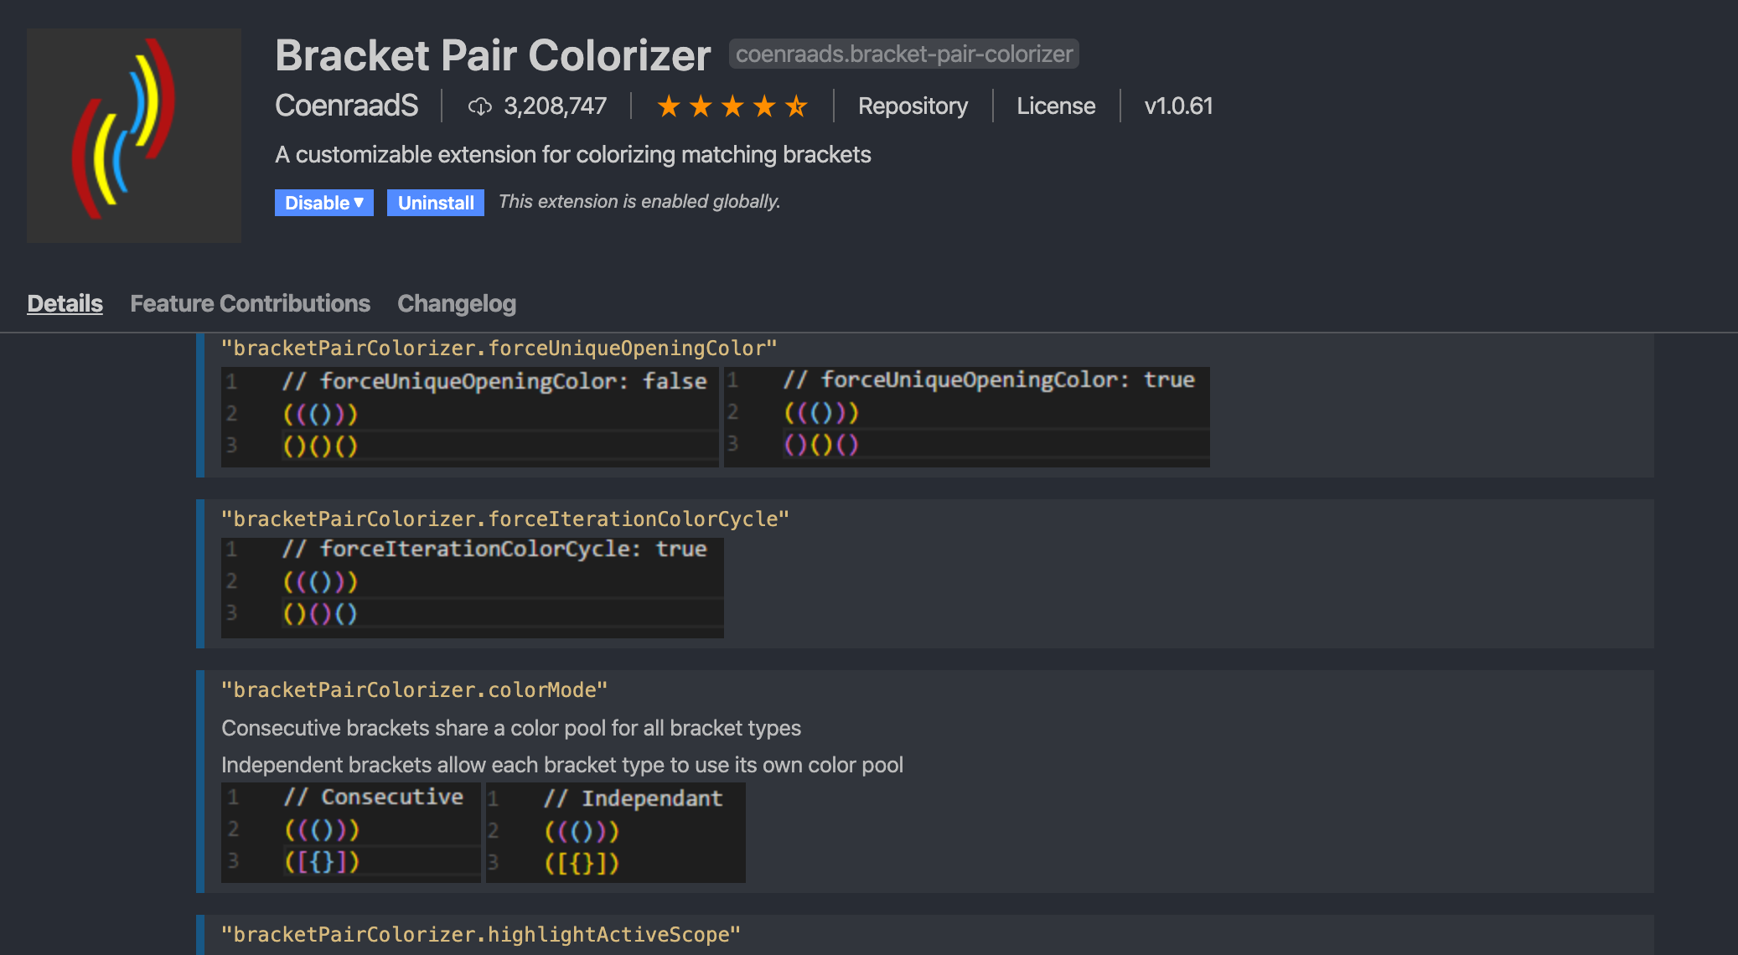Click the Consecutive brackets code snippet
This screenshot has height=955, width=1738.
349,832
